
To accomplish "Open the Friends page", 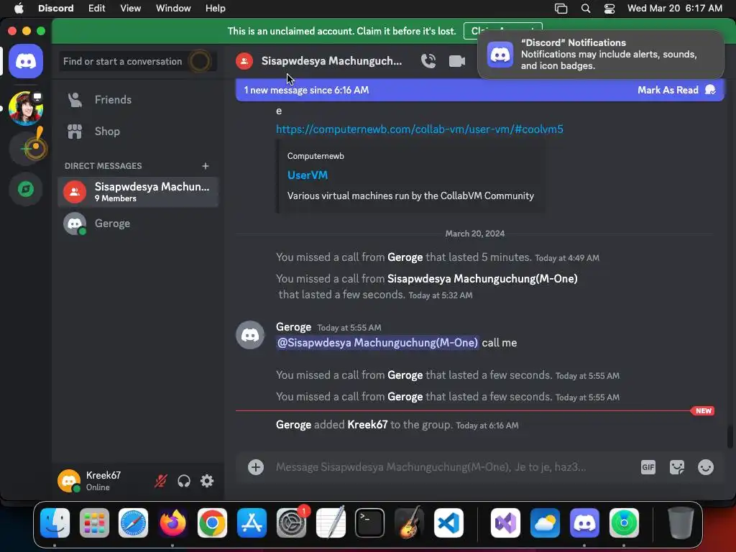I will pyautogui.click(x=138, y=99).
